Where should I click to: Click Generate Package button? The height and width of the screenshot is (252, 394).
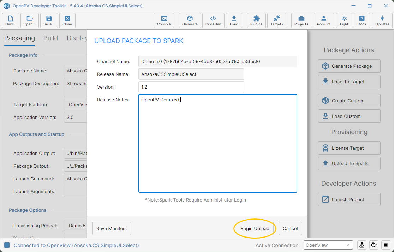point(349,66)
